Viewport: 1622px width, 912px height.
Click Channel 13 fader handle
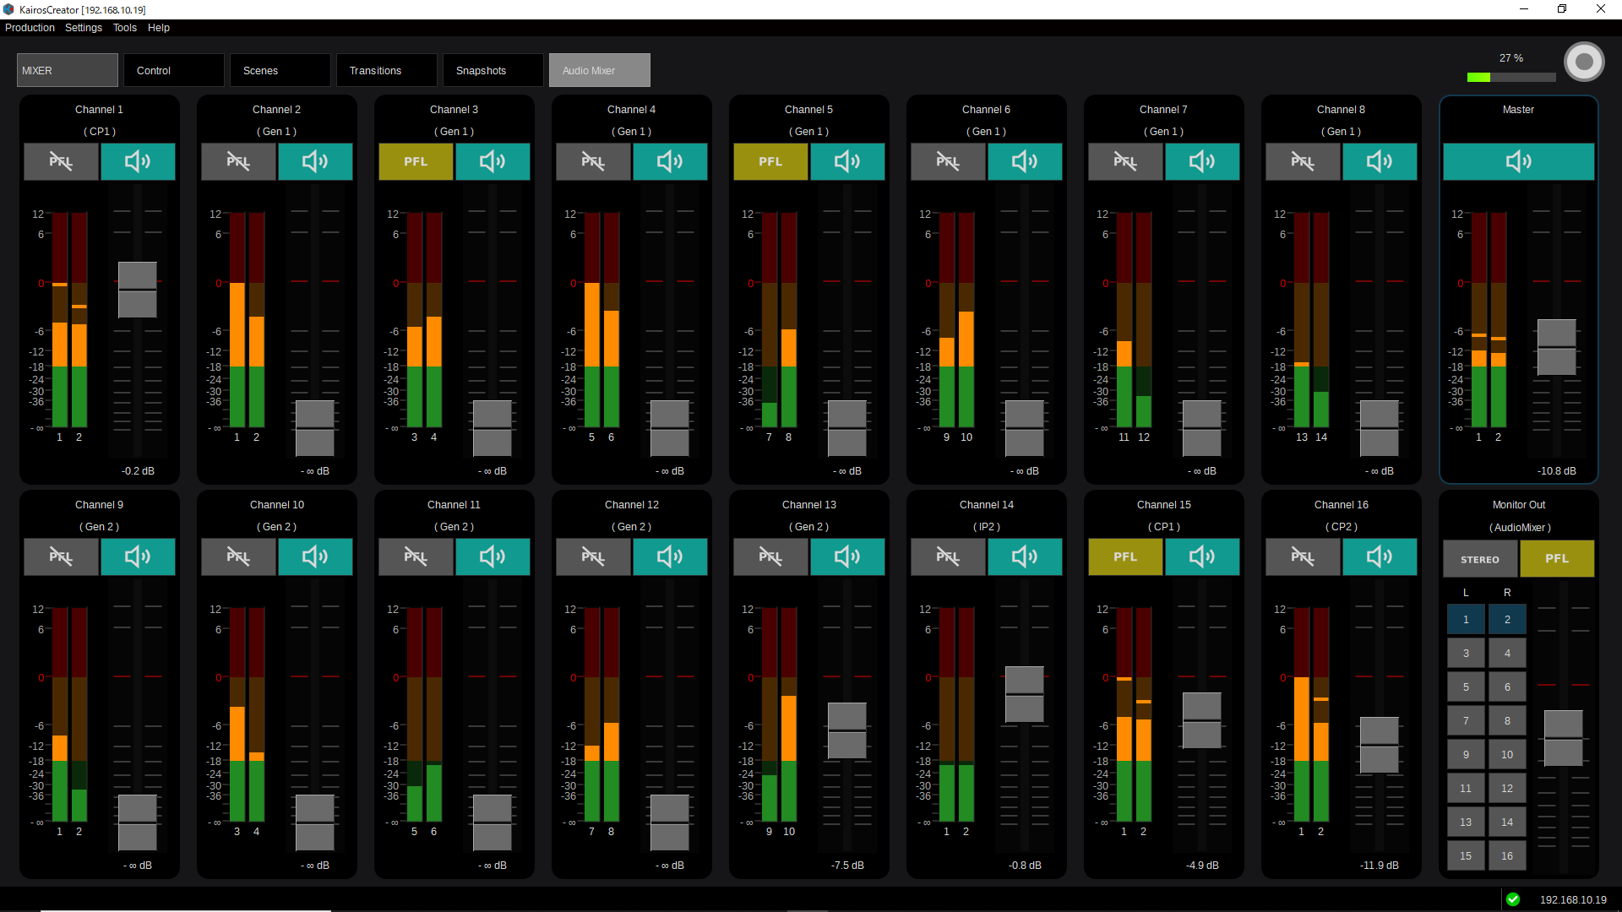(x=847, y=730)
